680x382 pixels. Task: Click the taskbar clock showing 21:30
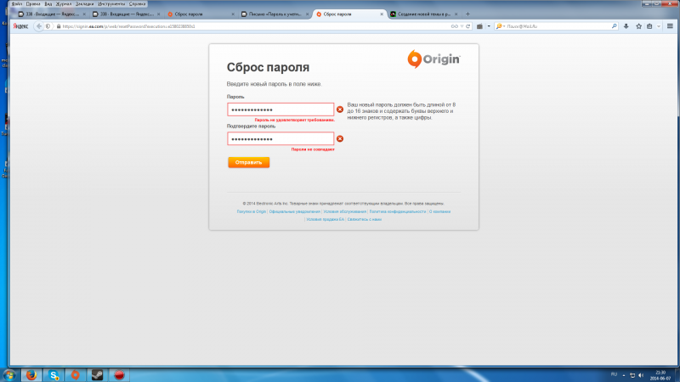[660, 375]
